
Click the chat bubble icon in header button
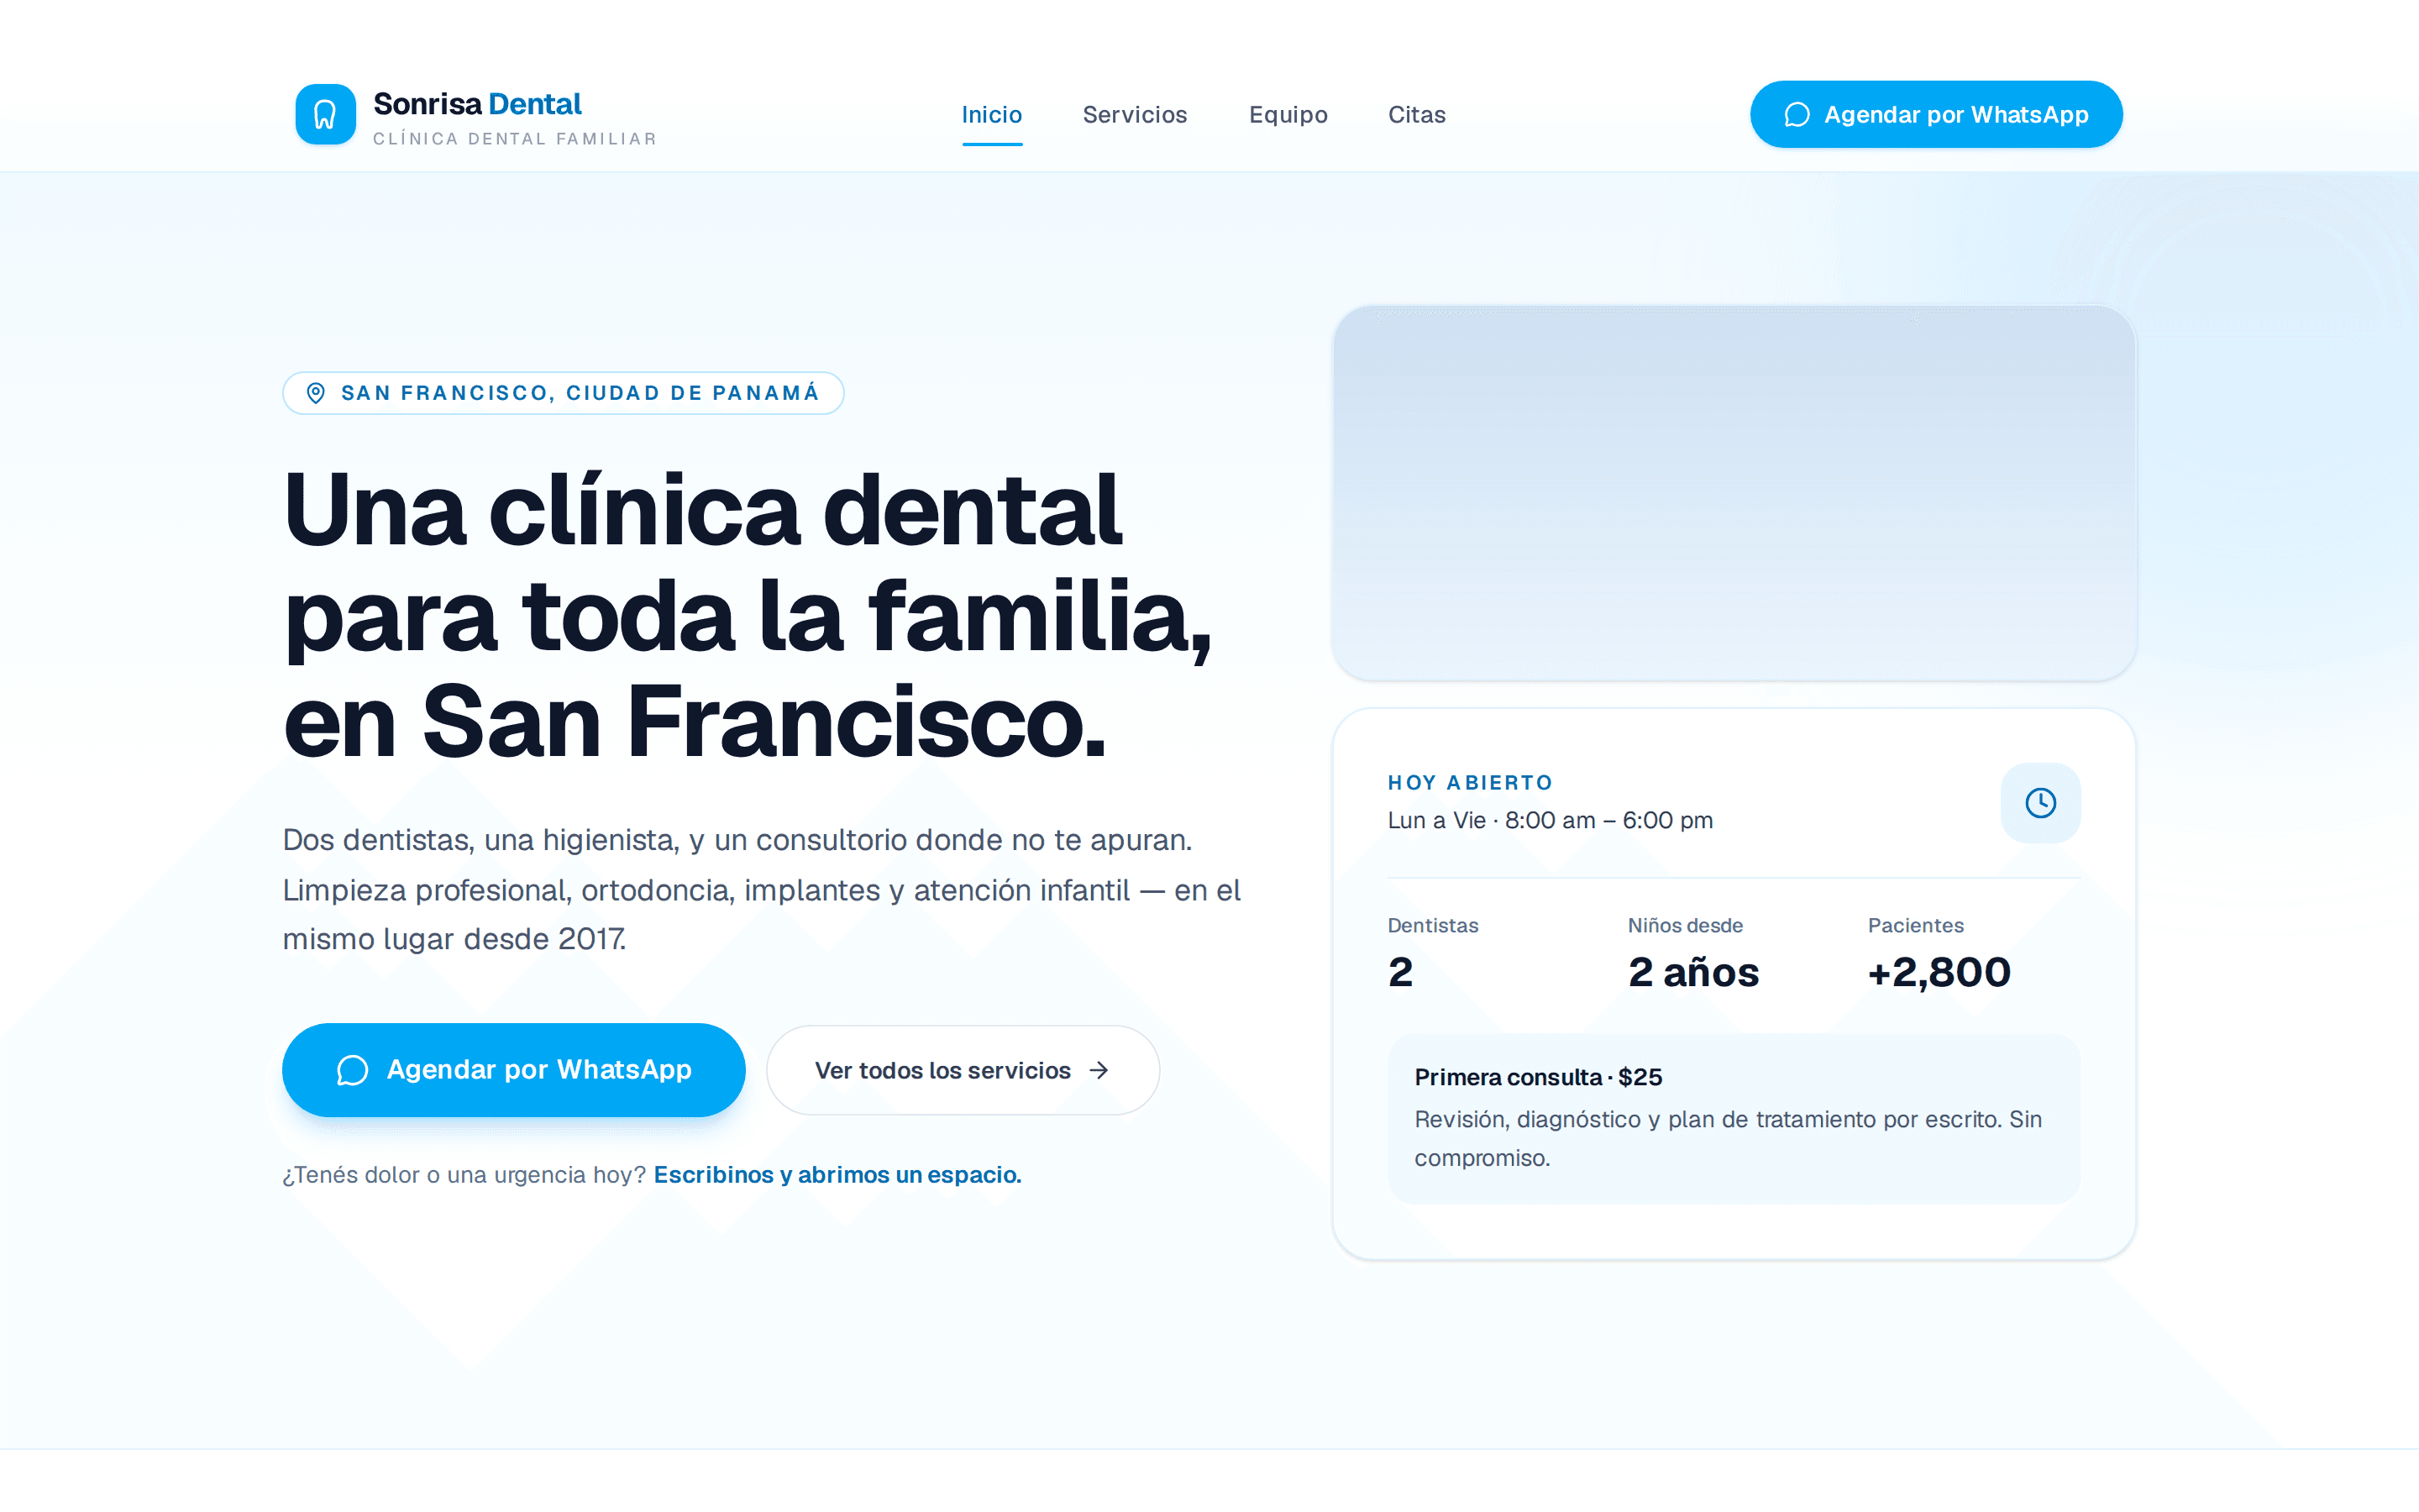1797,115
